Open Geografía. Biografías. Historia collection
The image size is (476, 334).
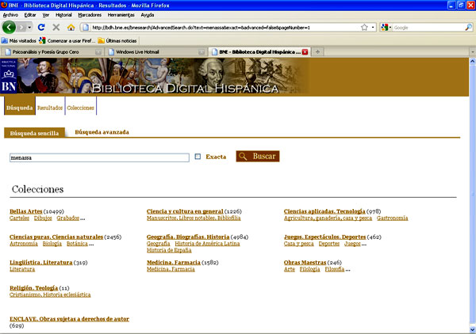pos(188,237)
